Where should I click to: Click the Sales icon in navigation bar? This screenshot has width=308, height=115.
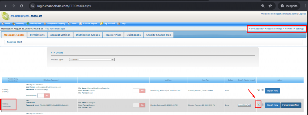point(69,24)
